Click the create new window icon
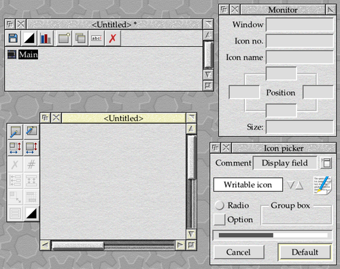Viewport: 340px width, 269px height. pos(64,38)
